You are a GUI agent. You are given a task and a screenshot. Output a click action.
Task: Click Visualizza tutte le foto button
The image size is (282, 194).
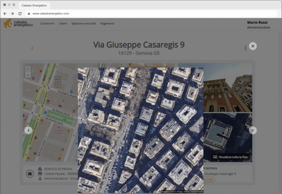[231, 157]
